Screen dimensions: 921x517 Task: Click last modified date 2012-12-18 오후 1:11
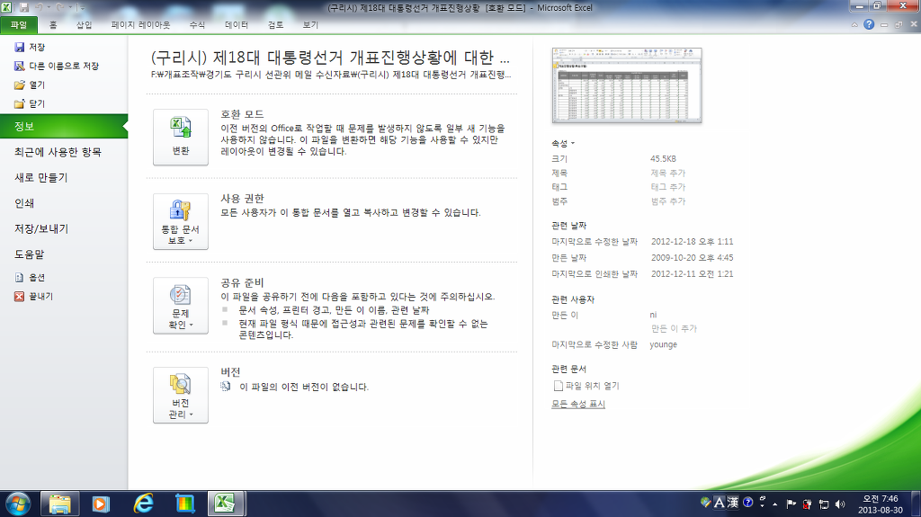692,242
